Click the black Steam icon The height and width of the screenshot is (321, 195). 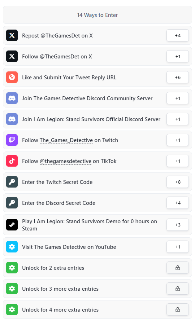tap(12, 225)
